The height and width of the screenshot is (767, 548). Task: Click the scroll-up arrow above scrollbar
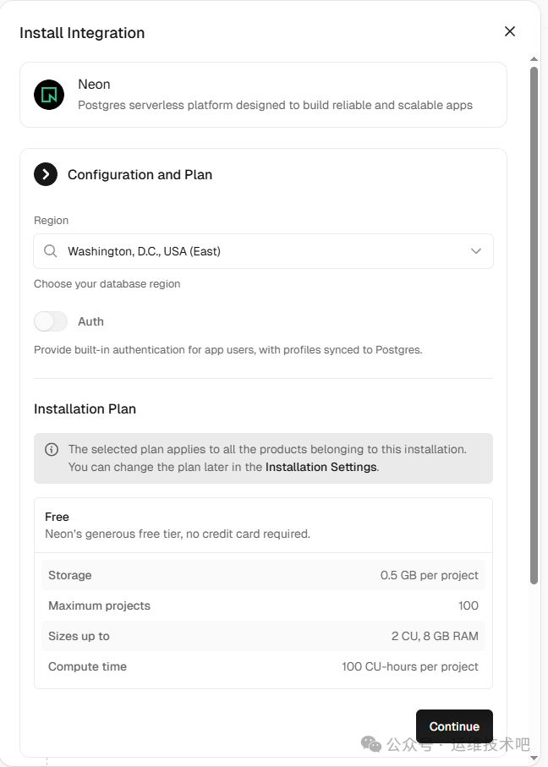(x=534, y=59)
